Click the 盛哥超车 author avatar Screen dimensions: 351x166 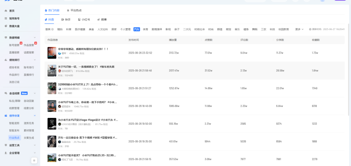(x=59, y=107)
